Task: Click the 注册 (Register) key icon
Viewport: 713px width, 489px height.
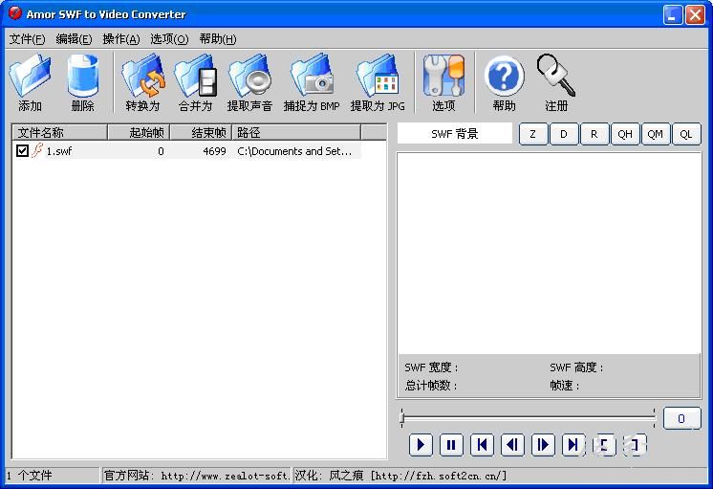Action: click(x=555, y=76)
